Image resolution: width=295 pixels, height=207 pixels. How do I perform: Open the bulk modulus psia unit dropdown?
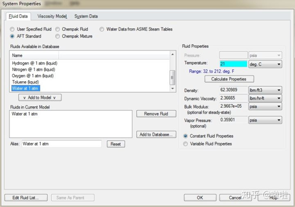tap(265, 106)
